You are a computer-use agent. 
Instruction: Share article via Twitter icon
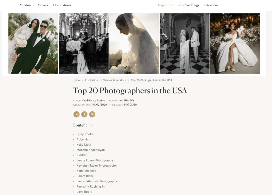[x=76, y=114]
